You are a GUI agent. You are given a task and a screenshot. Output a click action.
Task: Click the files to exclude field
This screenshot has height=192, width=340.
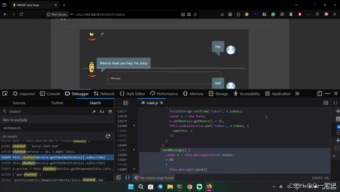pyautogui.click(x=57, y=120)
